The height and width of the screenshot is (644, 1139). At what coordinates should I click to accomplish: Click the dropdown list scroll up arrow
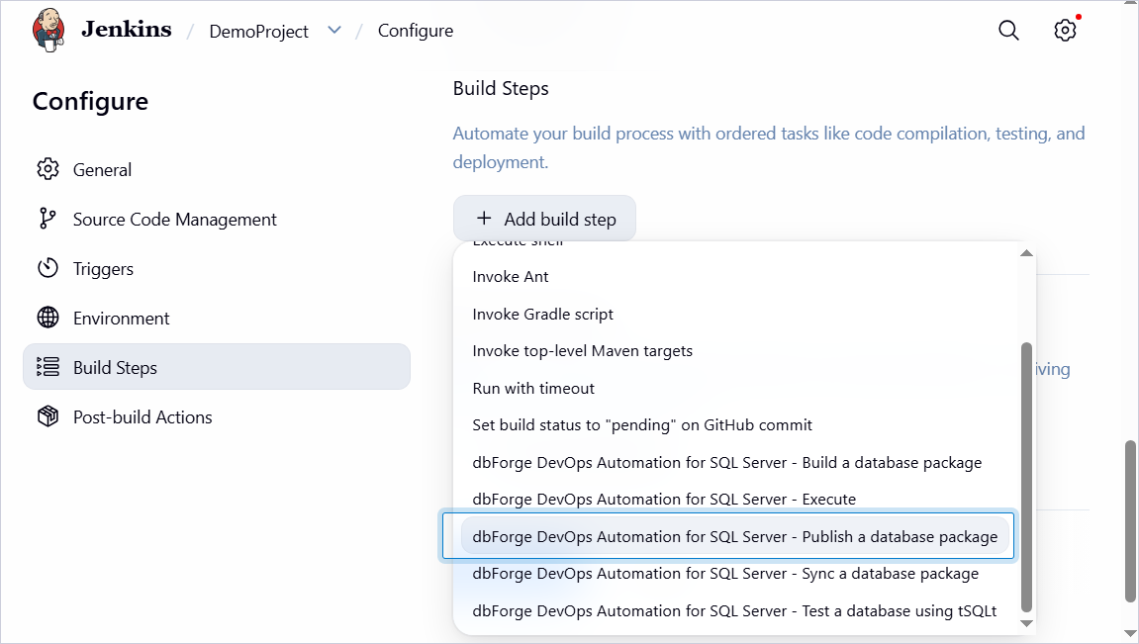1026,252
